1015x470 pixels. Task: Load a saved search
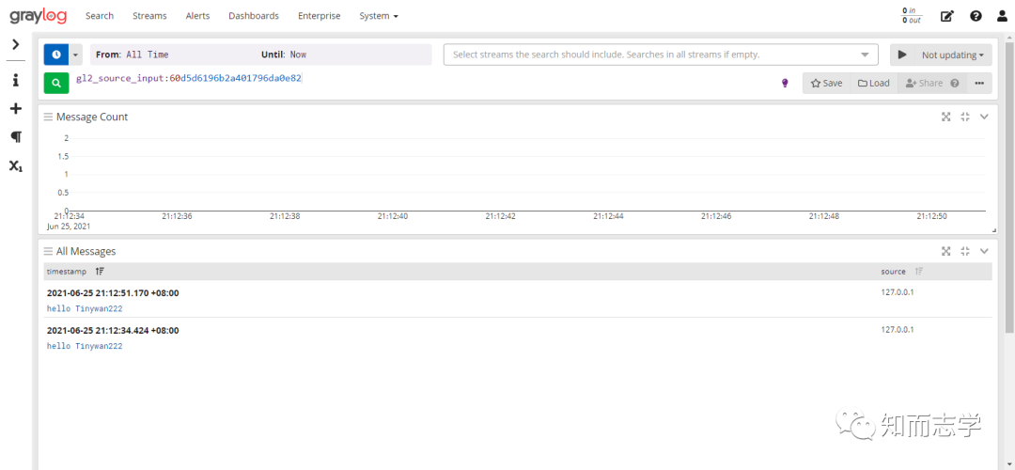874,83
